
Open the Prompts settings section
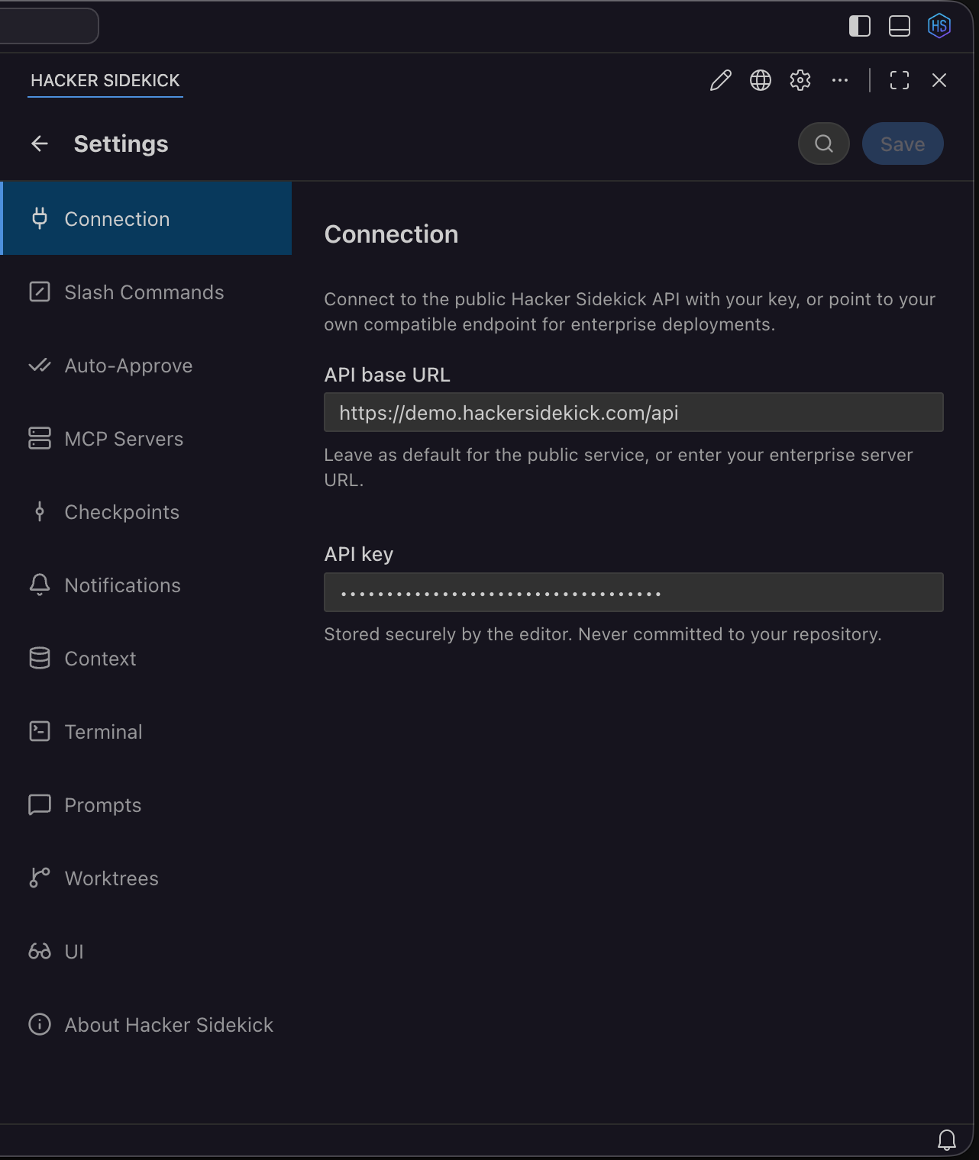coord(146,804)
